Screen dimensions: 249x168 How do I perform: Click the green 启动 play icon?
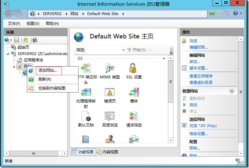pyautogui.click(x=184, y=105)
